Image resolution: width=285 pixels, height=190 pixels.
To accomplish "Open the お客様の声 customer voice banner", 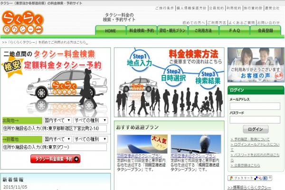I will (256, 65).
